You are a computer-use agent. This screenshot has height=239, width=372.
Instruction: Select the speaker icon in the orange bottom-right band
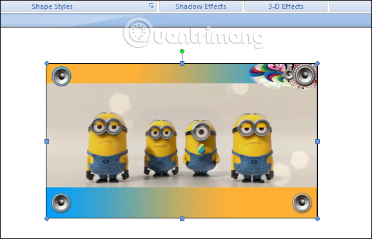click(302, 202)
